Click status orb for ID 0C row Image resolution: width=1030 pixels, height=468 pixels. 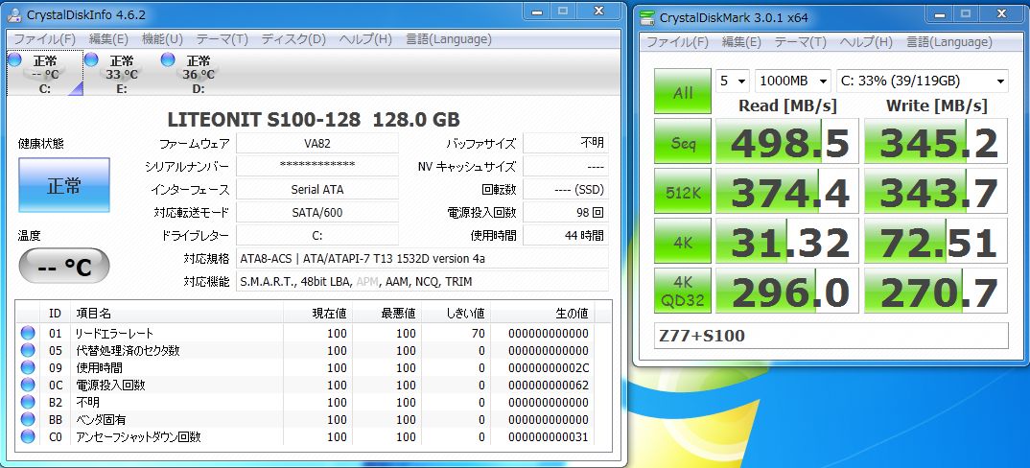click(x=28, y=385)
